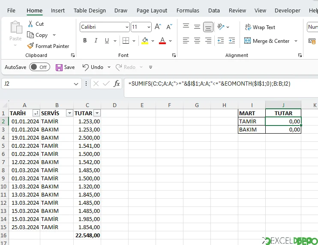Click total cell 22.548,00

[87, 235]
